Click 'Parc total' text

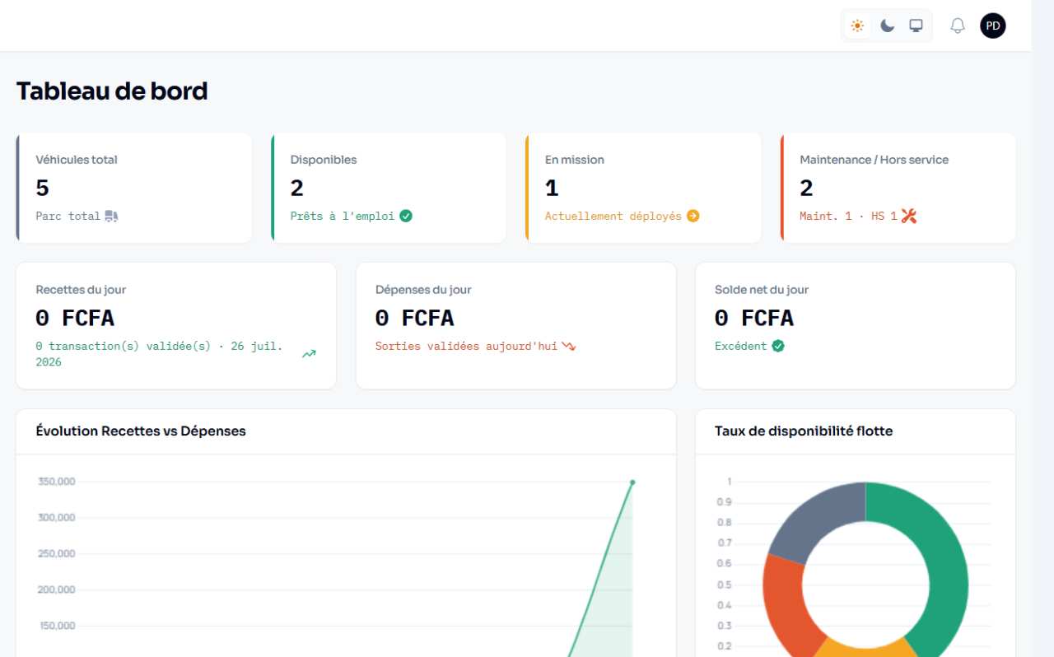pos(68,216)
